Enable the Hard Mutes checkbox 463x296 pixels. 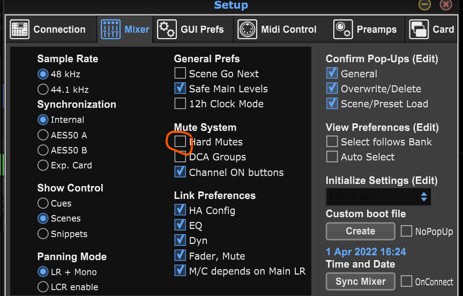click(x=180, y=142)
